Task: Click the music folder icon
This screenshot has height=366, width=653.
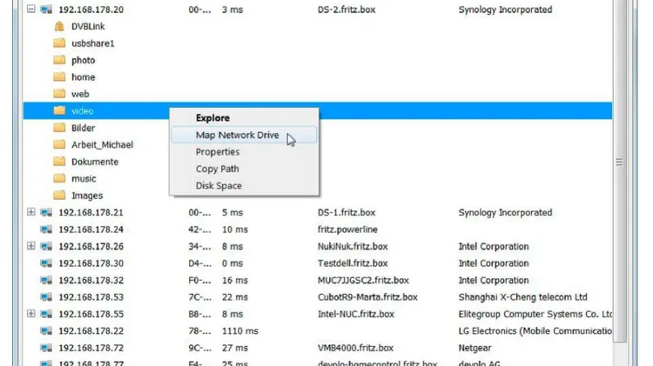Action: 59,178
